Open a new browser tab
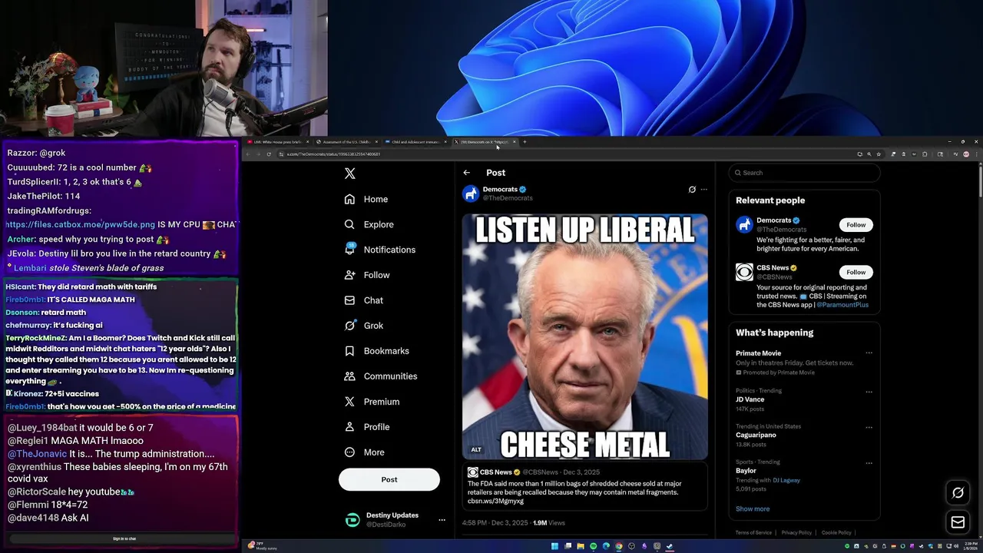Screen dimensions: 983x553 pyautogui.click(x=525, y=142)
